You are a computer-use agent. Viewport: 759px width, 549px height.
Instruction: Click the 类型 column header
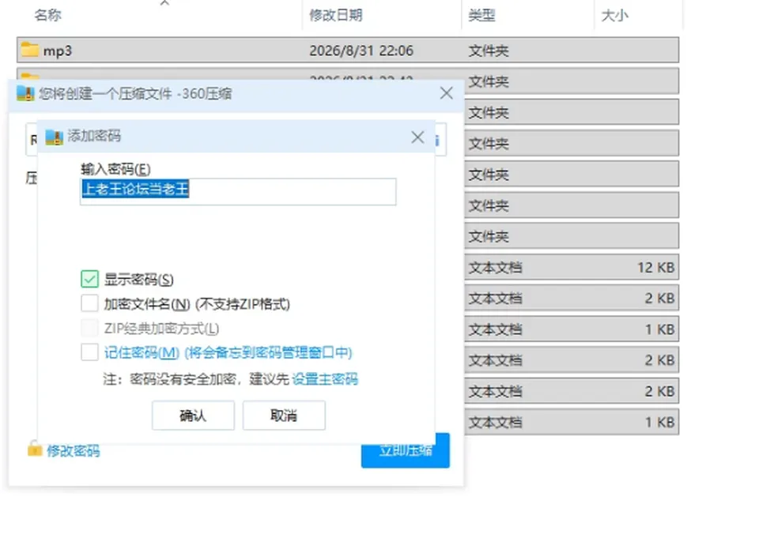481,15
